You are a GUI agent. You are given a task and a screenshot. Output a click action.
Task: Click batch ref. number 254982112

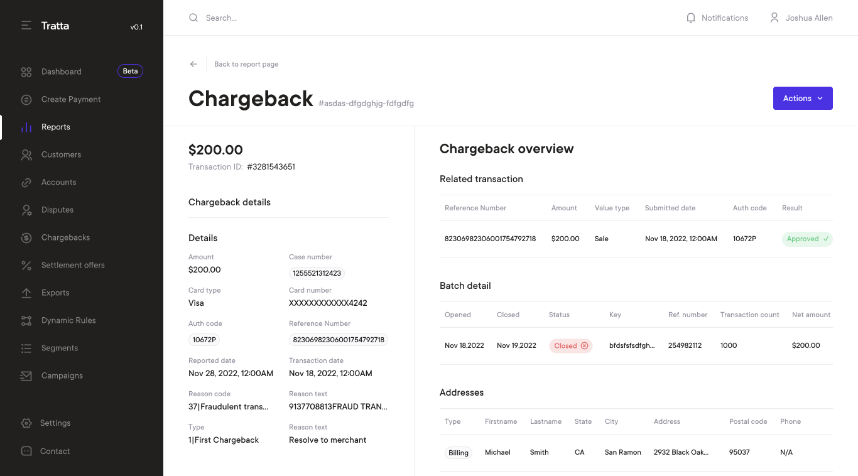[685, 345]
